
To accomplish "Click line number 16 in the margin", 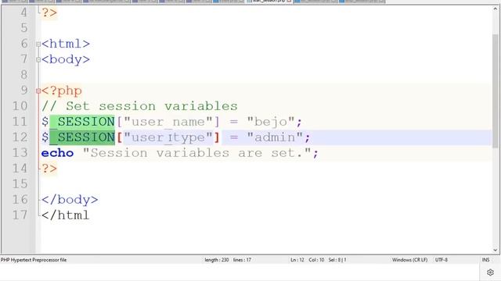I will 20,200.
